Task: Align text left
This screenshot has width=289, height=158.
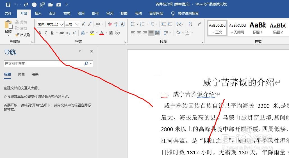Action: coord(133,33)
